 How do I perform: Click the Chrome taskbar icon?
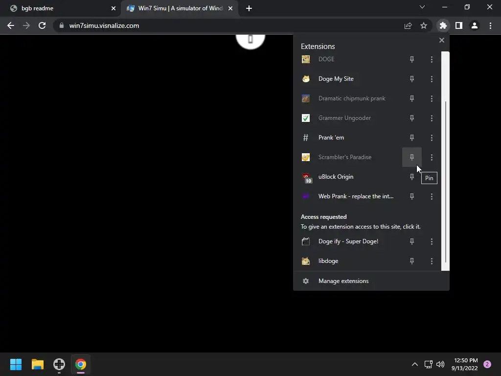point(81,364)
